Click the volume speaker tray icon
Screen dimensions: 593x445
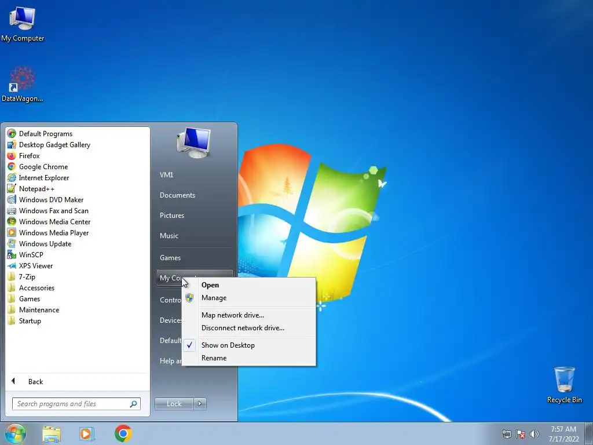(x=535, y=434)
